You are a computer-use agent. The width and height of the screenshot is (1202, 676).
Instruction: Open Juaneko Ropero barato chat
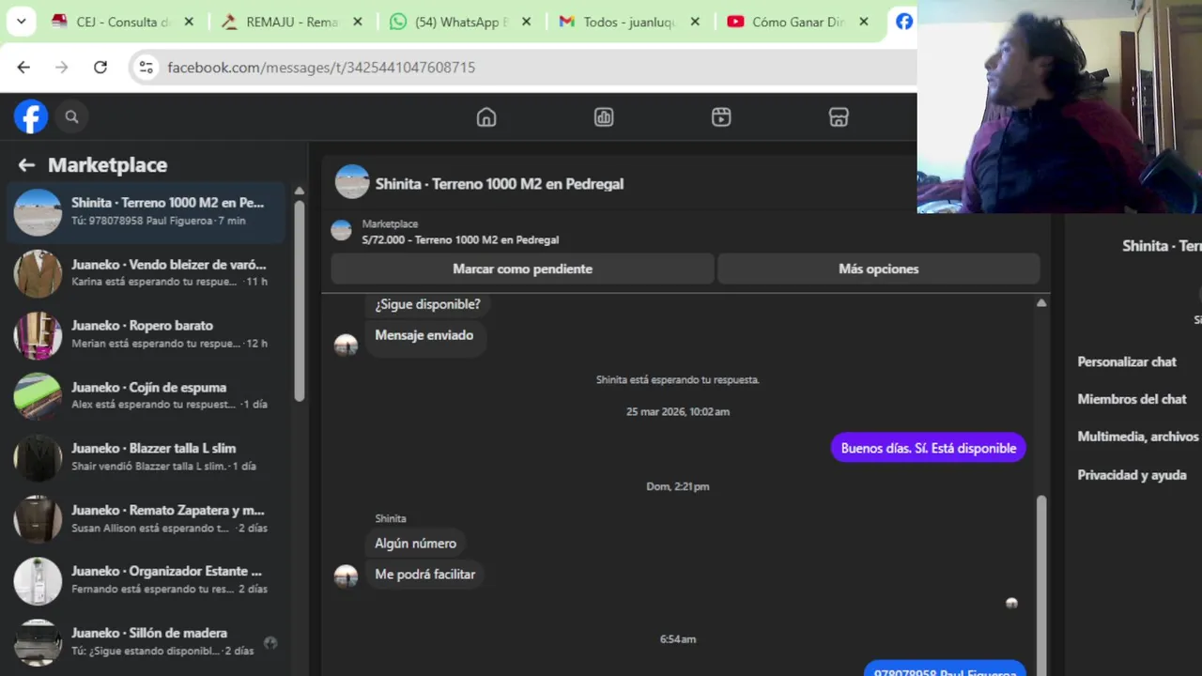[146, 334]
